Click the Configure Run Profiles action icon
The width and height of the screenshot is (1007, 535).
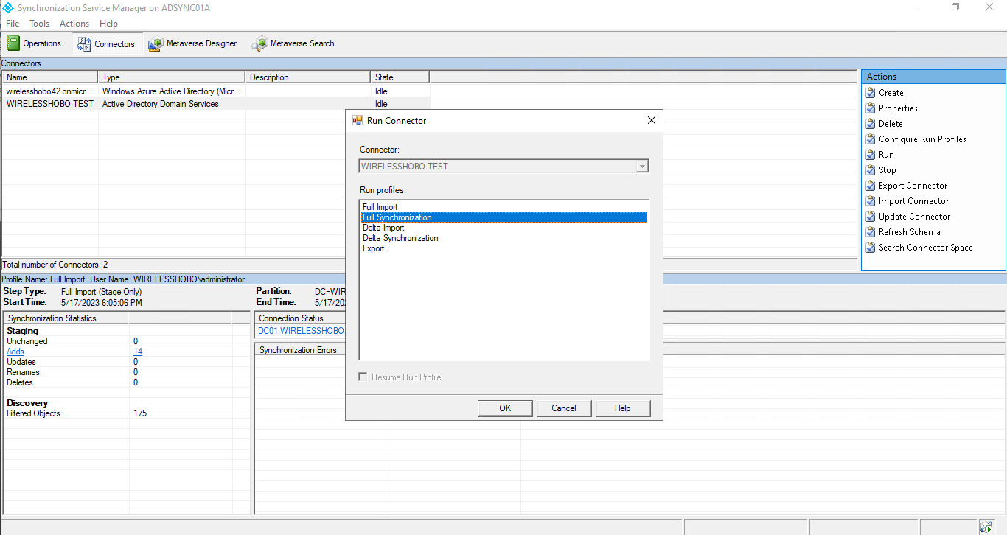pos(871,139)
